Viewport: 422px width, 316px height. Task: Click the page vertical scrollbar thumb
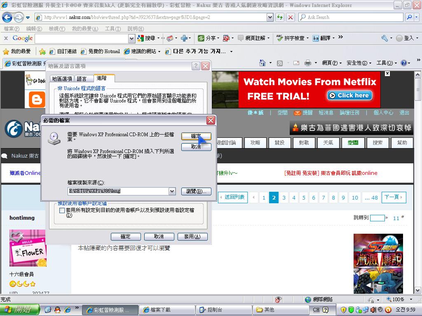[418, 90]
